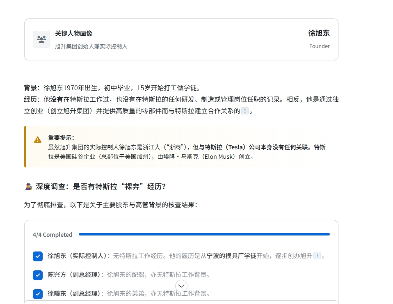Click the 重要提示 heading in the warning box
The width and height of the screenshot is (393, 304).
(x=61, y=138)
